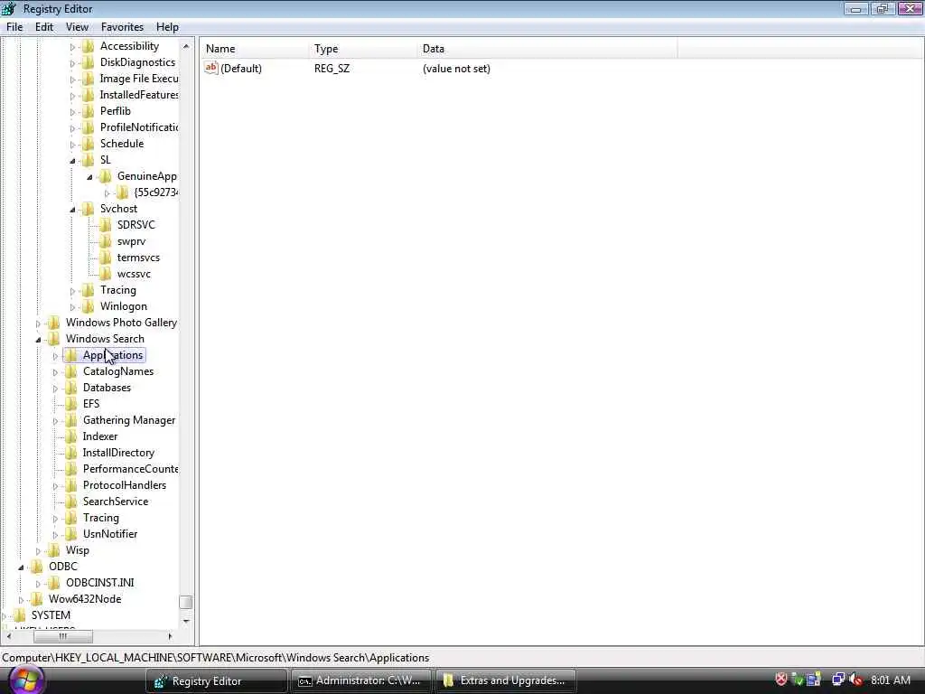Click the SL folder icon
925x694 pixels.
pos(88,160)
